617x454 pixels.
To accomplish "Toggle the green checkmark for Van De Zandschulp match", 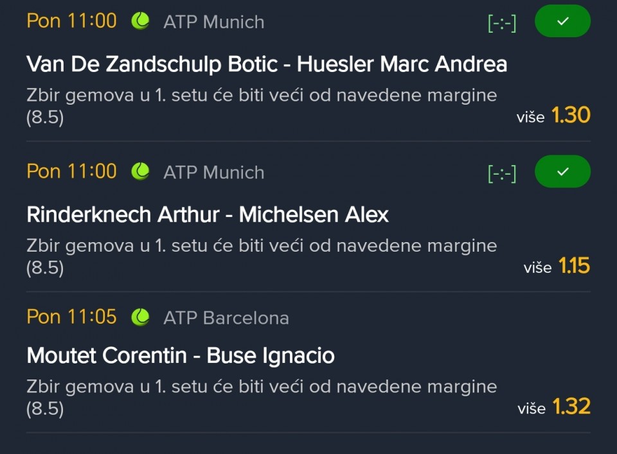I will [562, 21].
